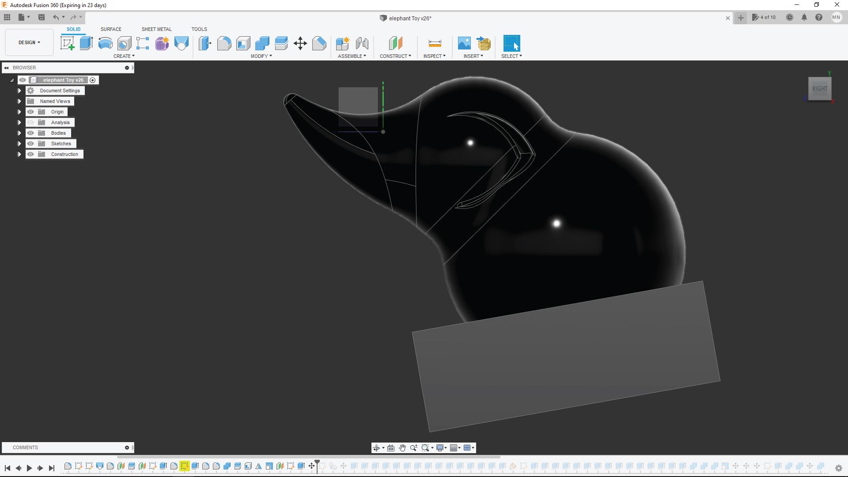Select the Move/Copy tool icon
Viewport: 848px width, 477px height.
click(x=300, y=43)
